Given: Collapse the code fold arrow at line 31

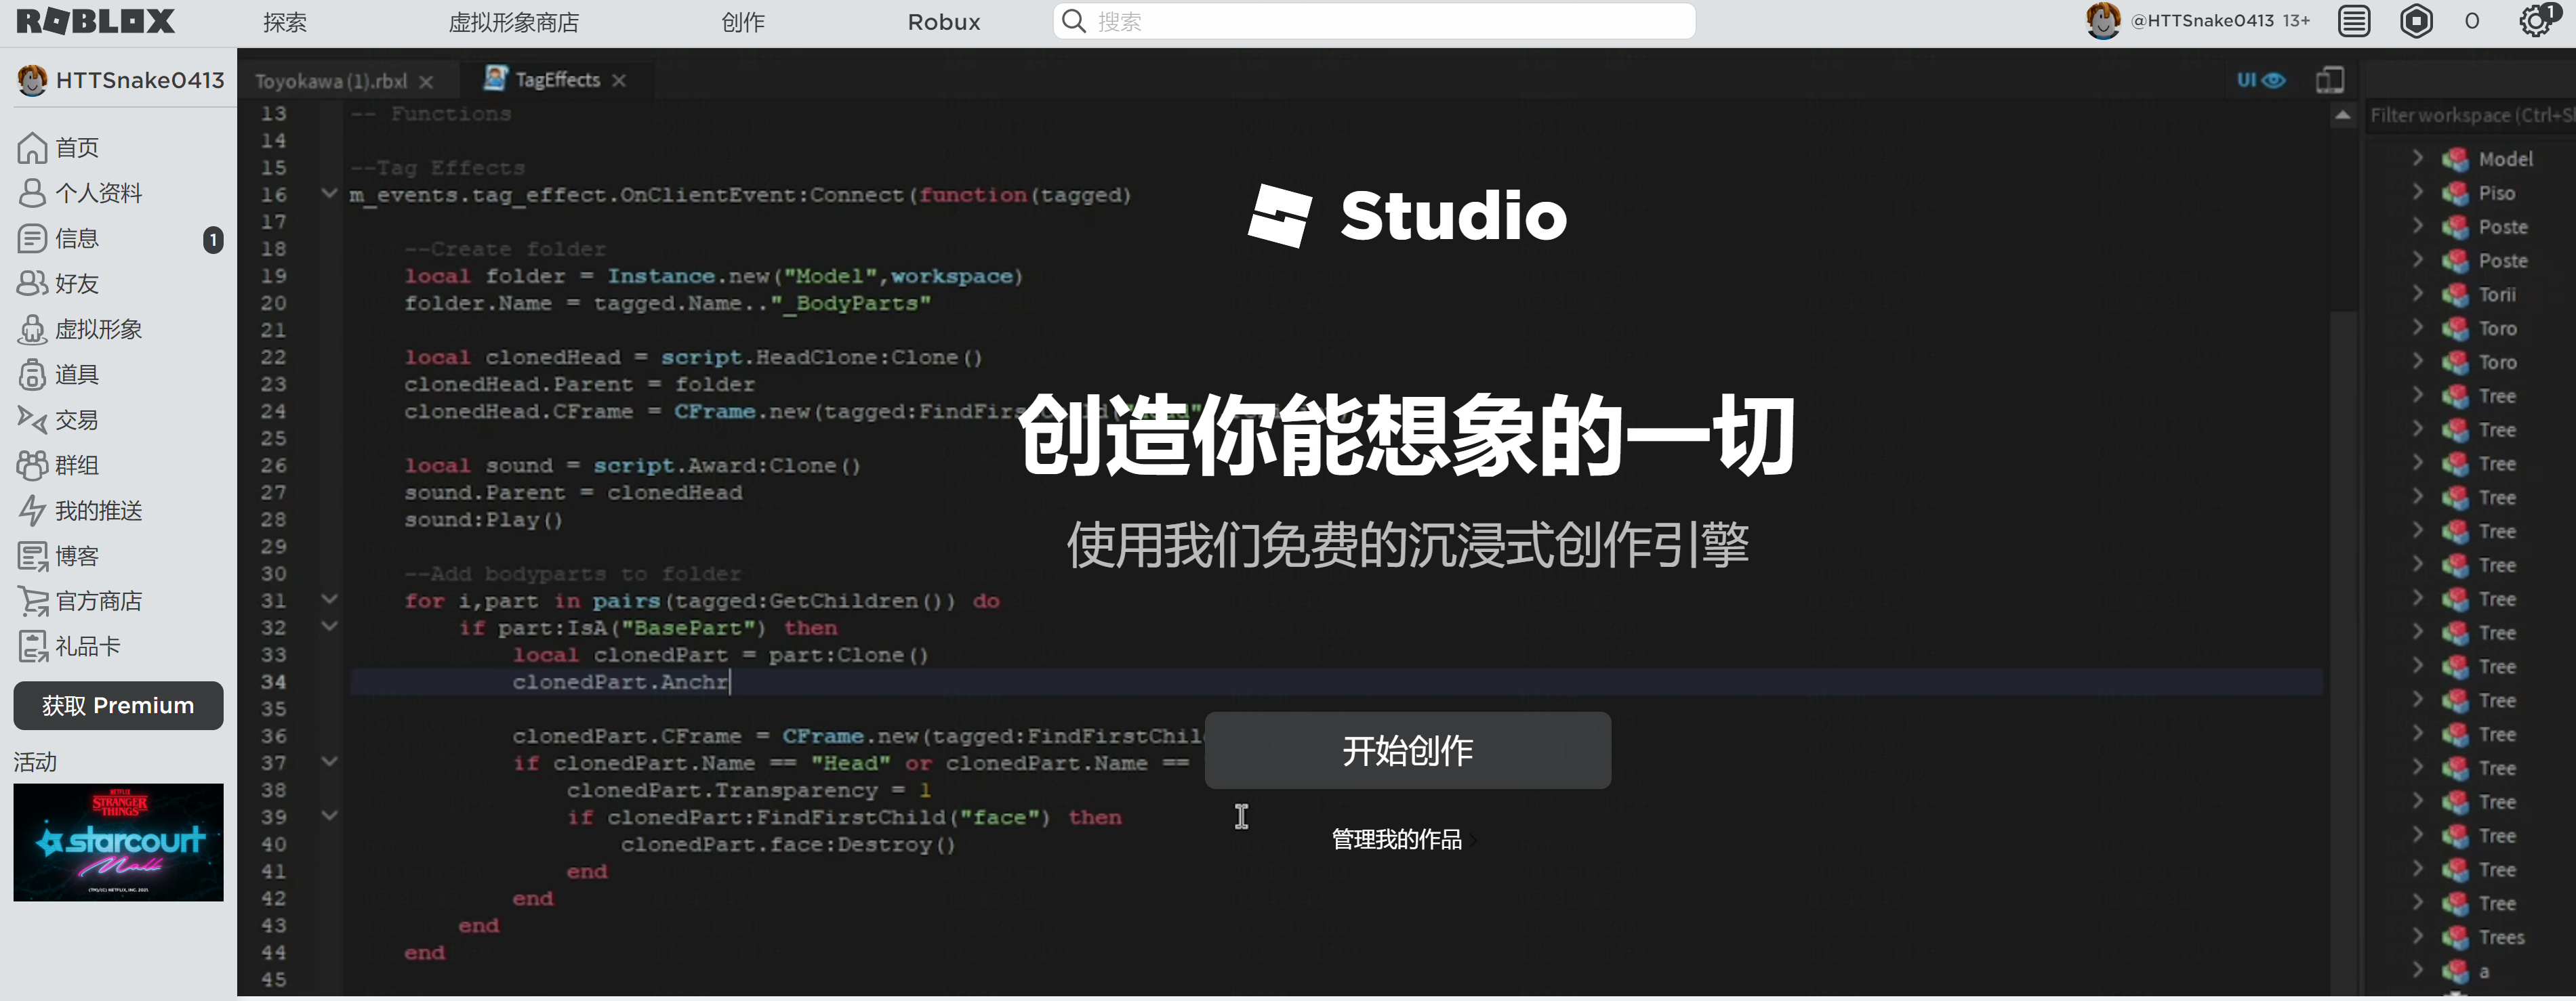Looking at the screenshot, I should point(329,599).
